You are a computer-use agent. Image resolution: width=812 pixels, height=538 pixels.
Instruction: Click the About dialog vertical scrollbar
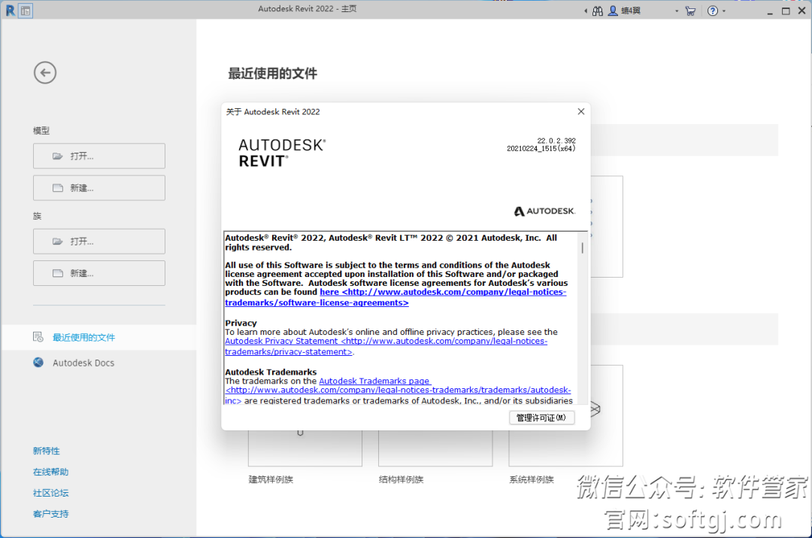[x=582, y=316]
